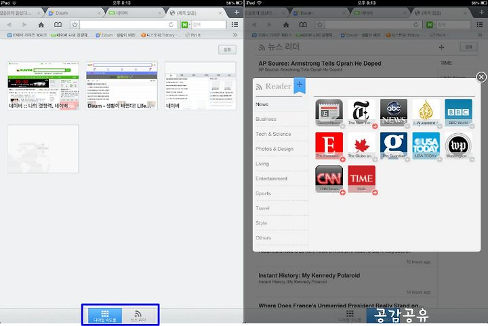Screen dimensions: 488x326
Task: Open Armstrong Tells Oprah He Doped headline
Action: click(x=320, y=64)
